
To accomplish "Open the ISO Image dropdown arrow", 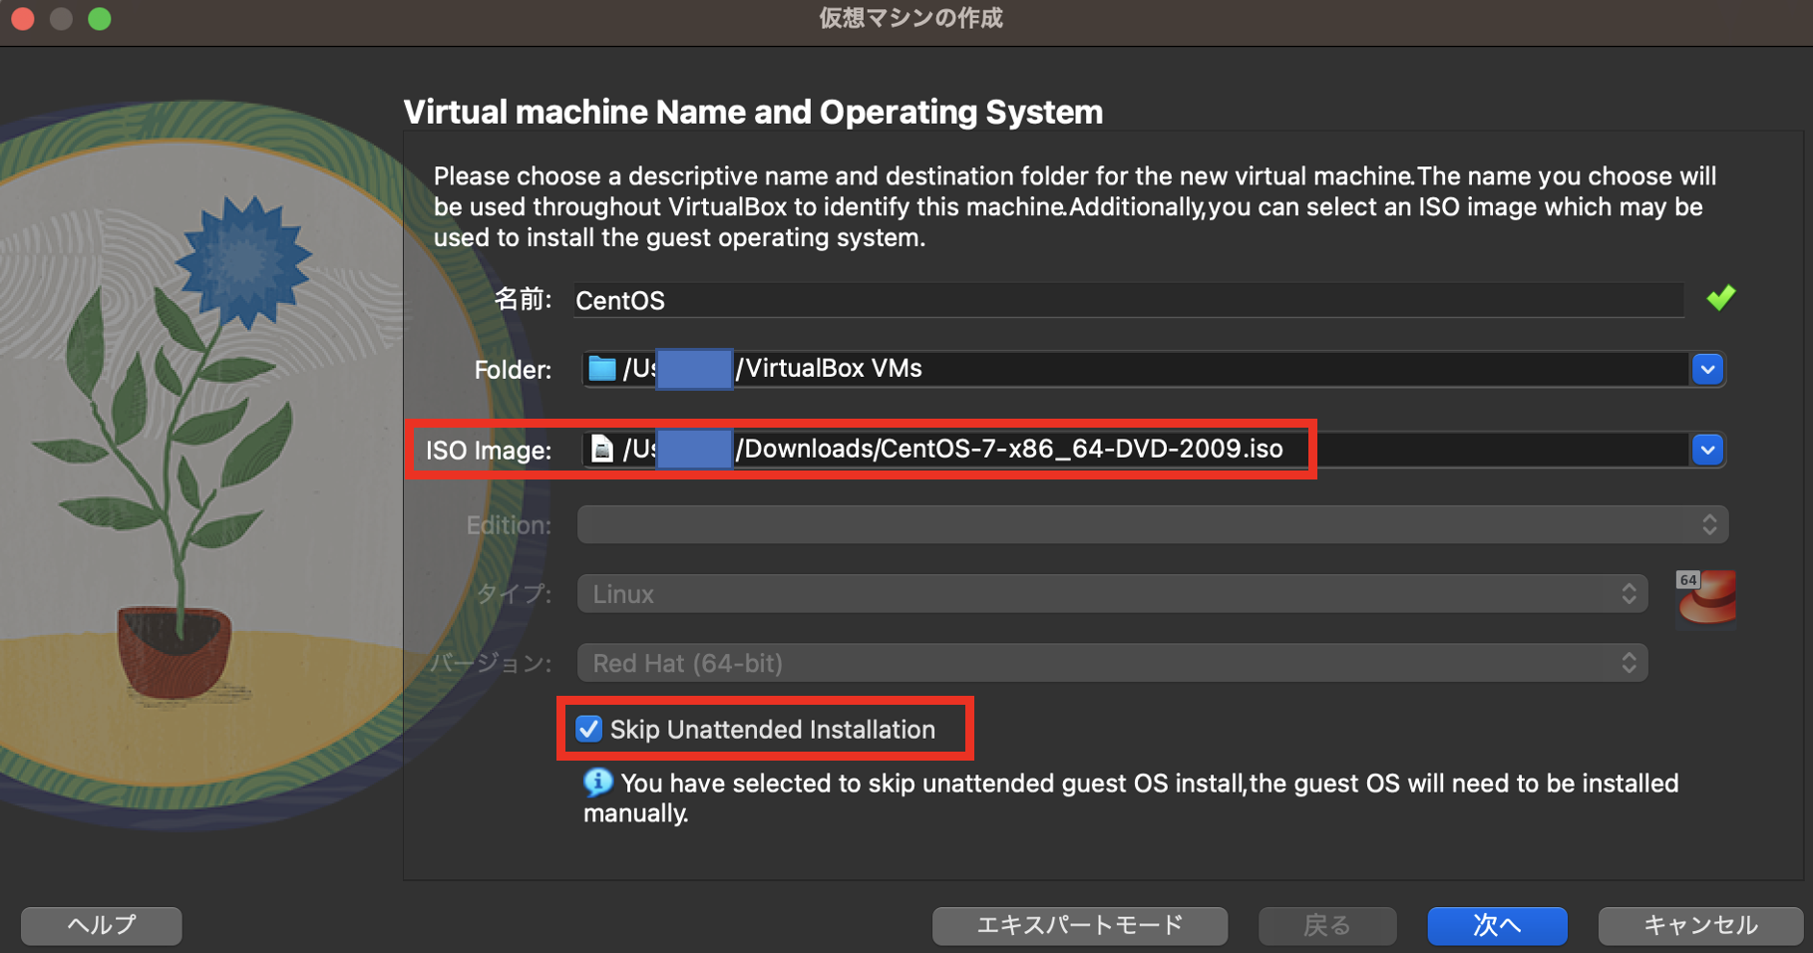I will [x=1707, y=451].
